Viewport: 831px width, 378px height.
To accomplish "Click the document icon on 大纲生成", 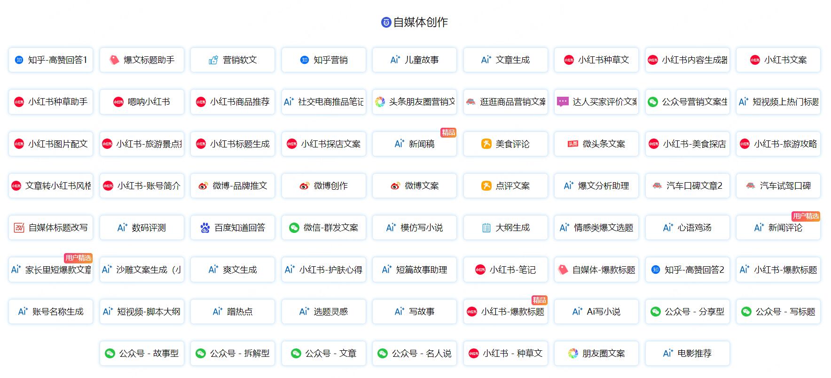I will click(486, 228).
